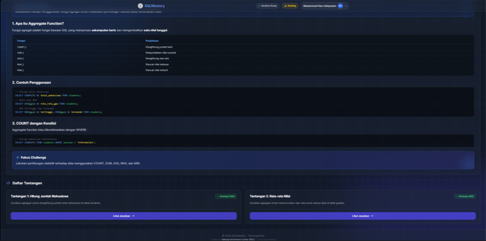Click the COUNT() row in the function table

click(22, 47)
